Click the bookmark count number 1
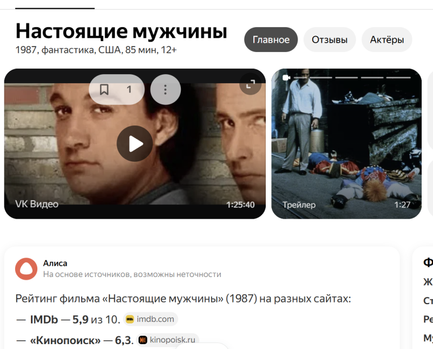 [129, 89]
